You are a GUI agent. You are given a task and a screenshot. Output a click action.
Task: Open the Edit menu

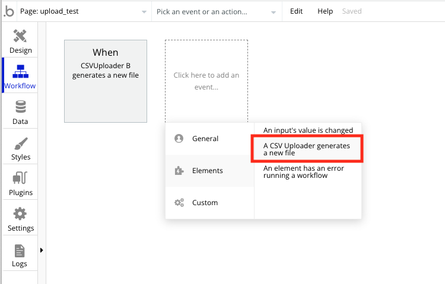[296, 11]
